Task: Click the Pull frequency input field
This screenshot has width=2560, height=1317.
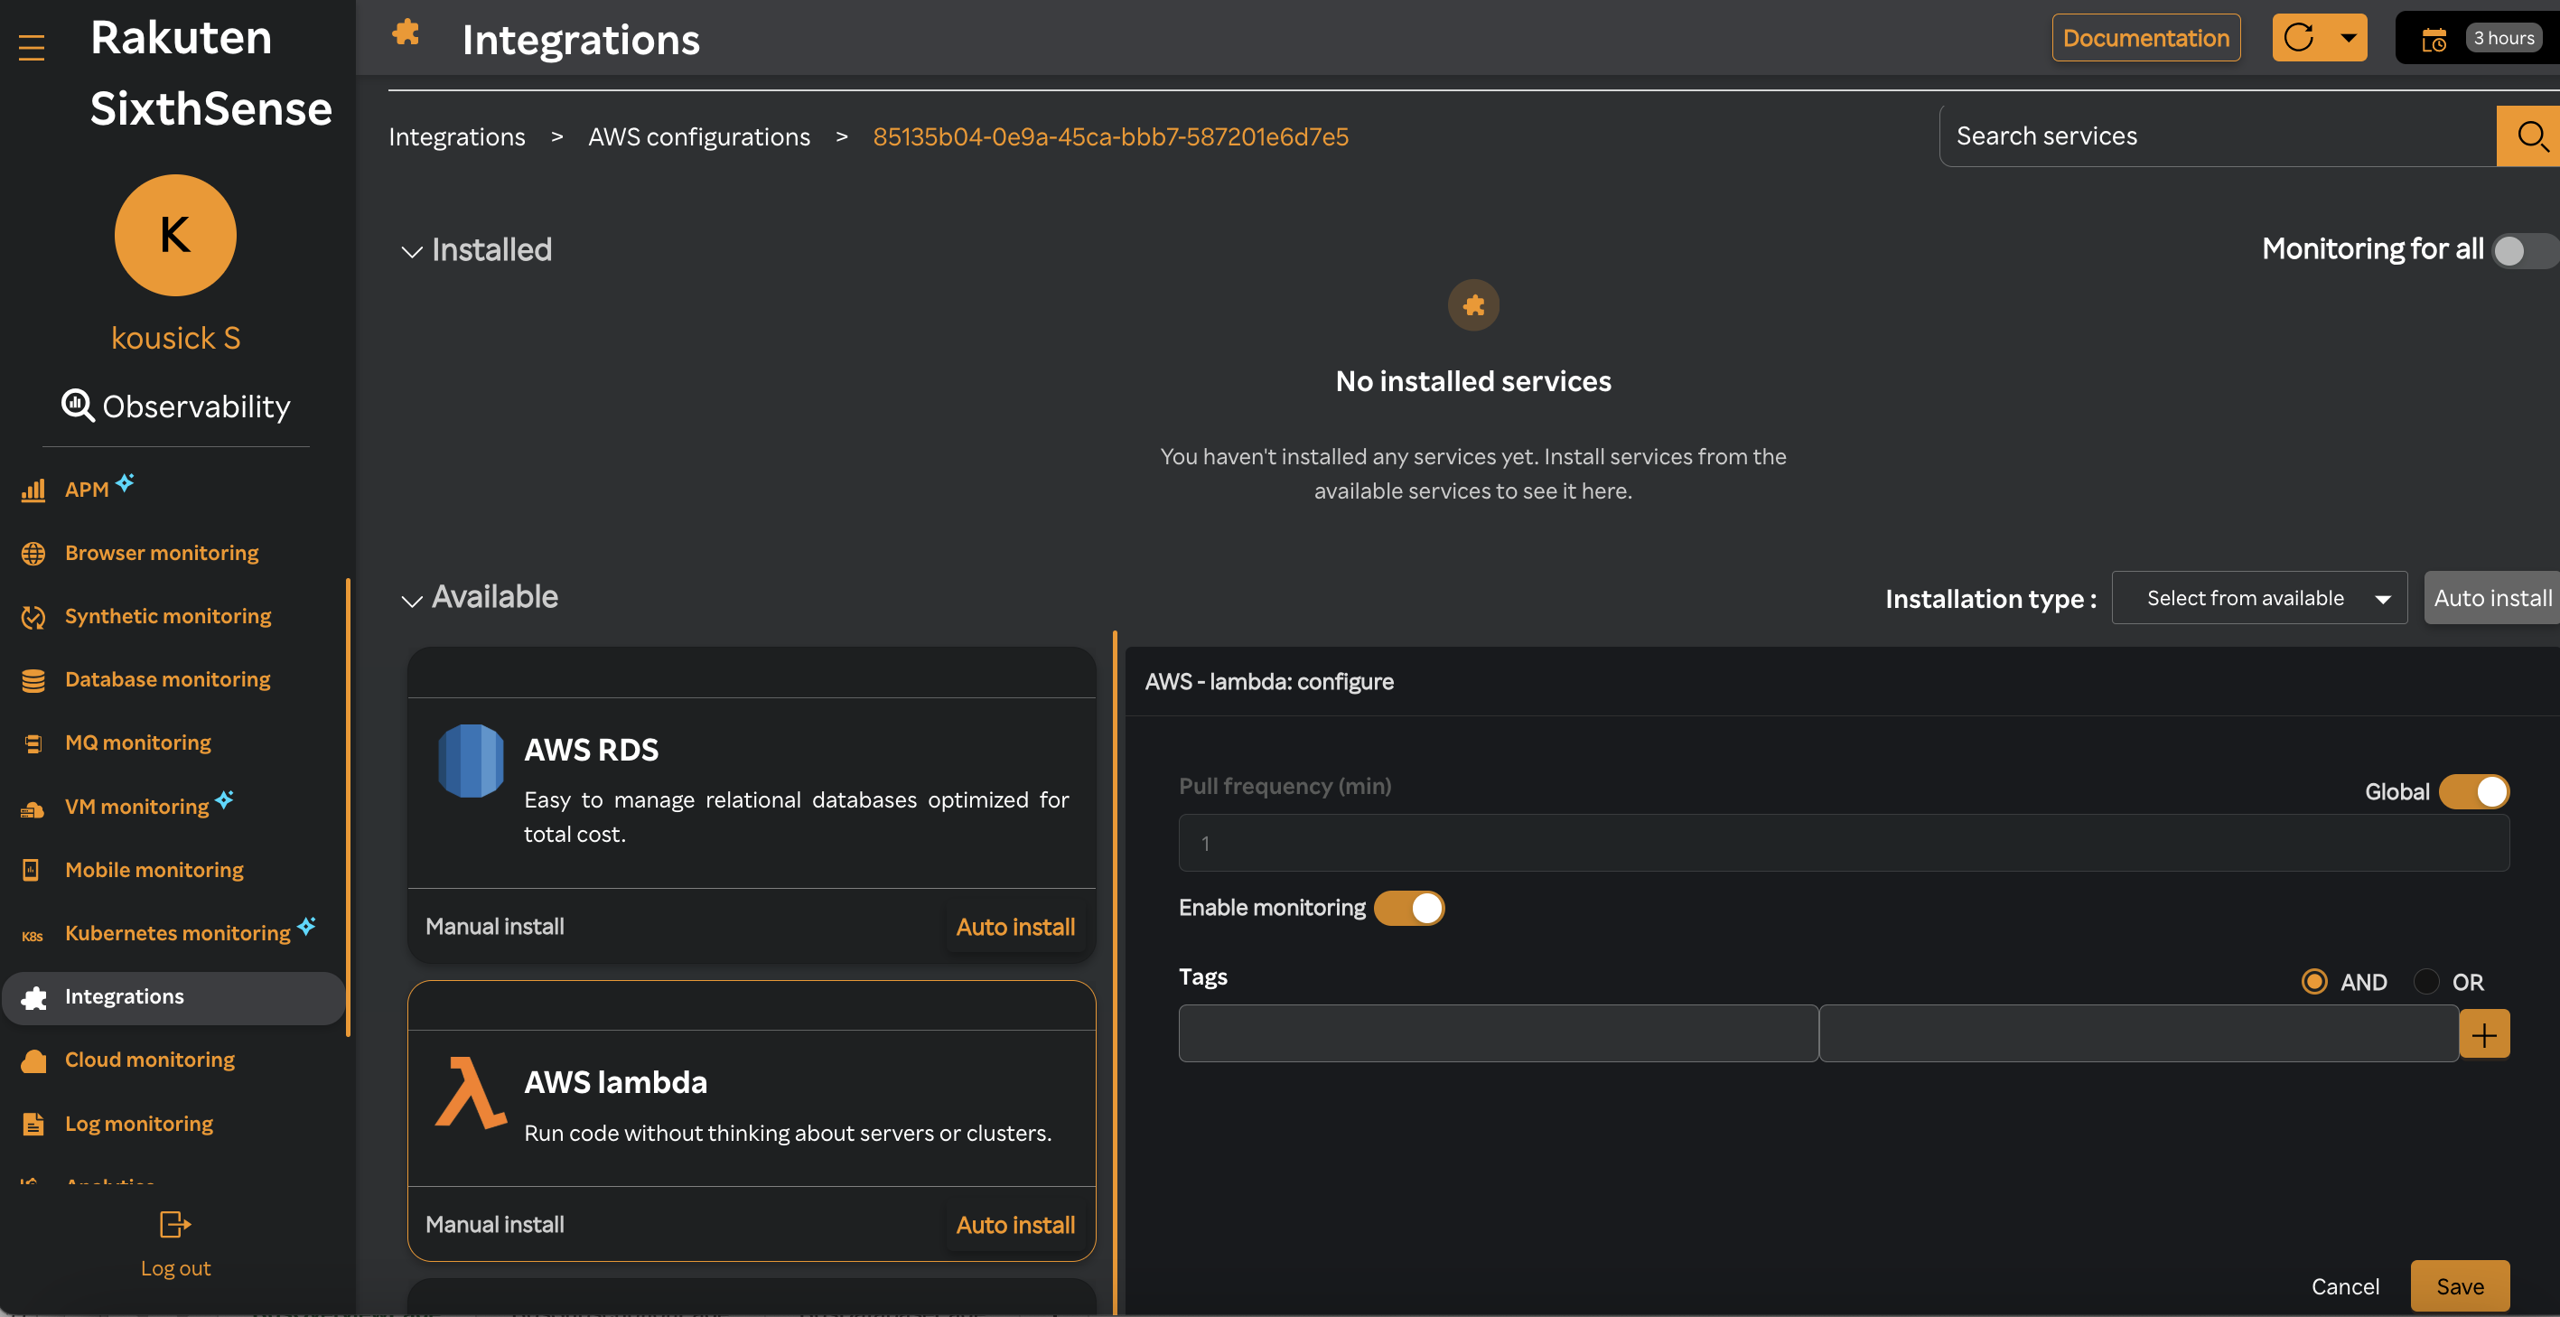Action: click(x=1844, y=843)
